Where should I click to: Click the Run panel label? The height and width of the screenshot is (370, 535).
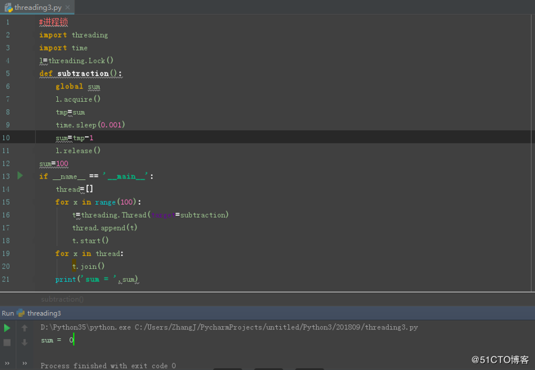click(8, 313)
